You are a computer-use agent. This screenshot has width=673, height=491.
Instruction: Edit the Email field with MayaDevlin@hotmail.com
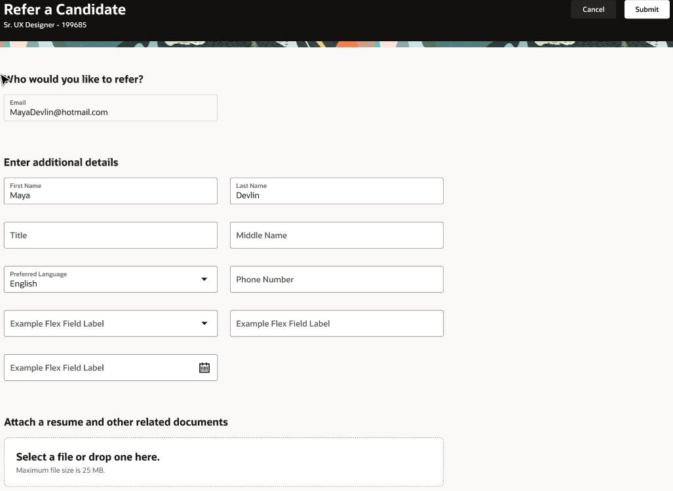click(111, 107)
